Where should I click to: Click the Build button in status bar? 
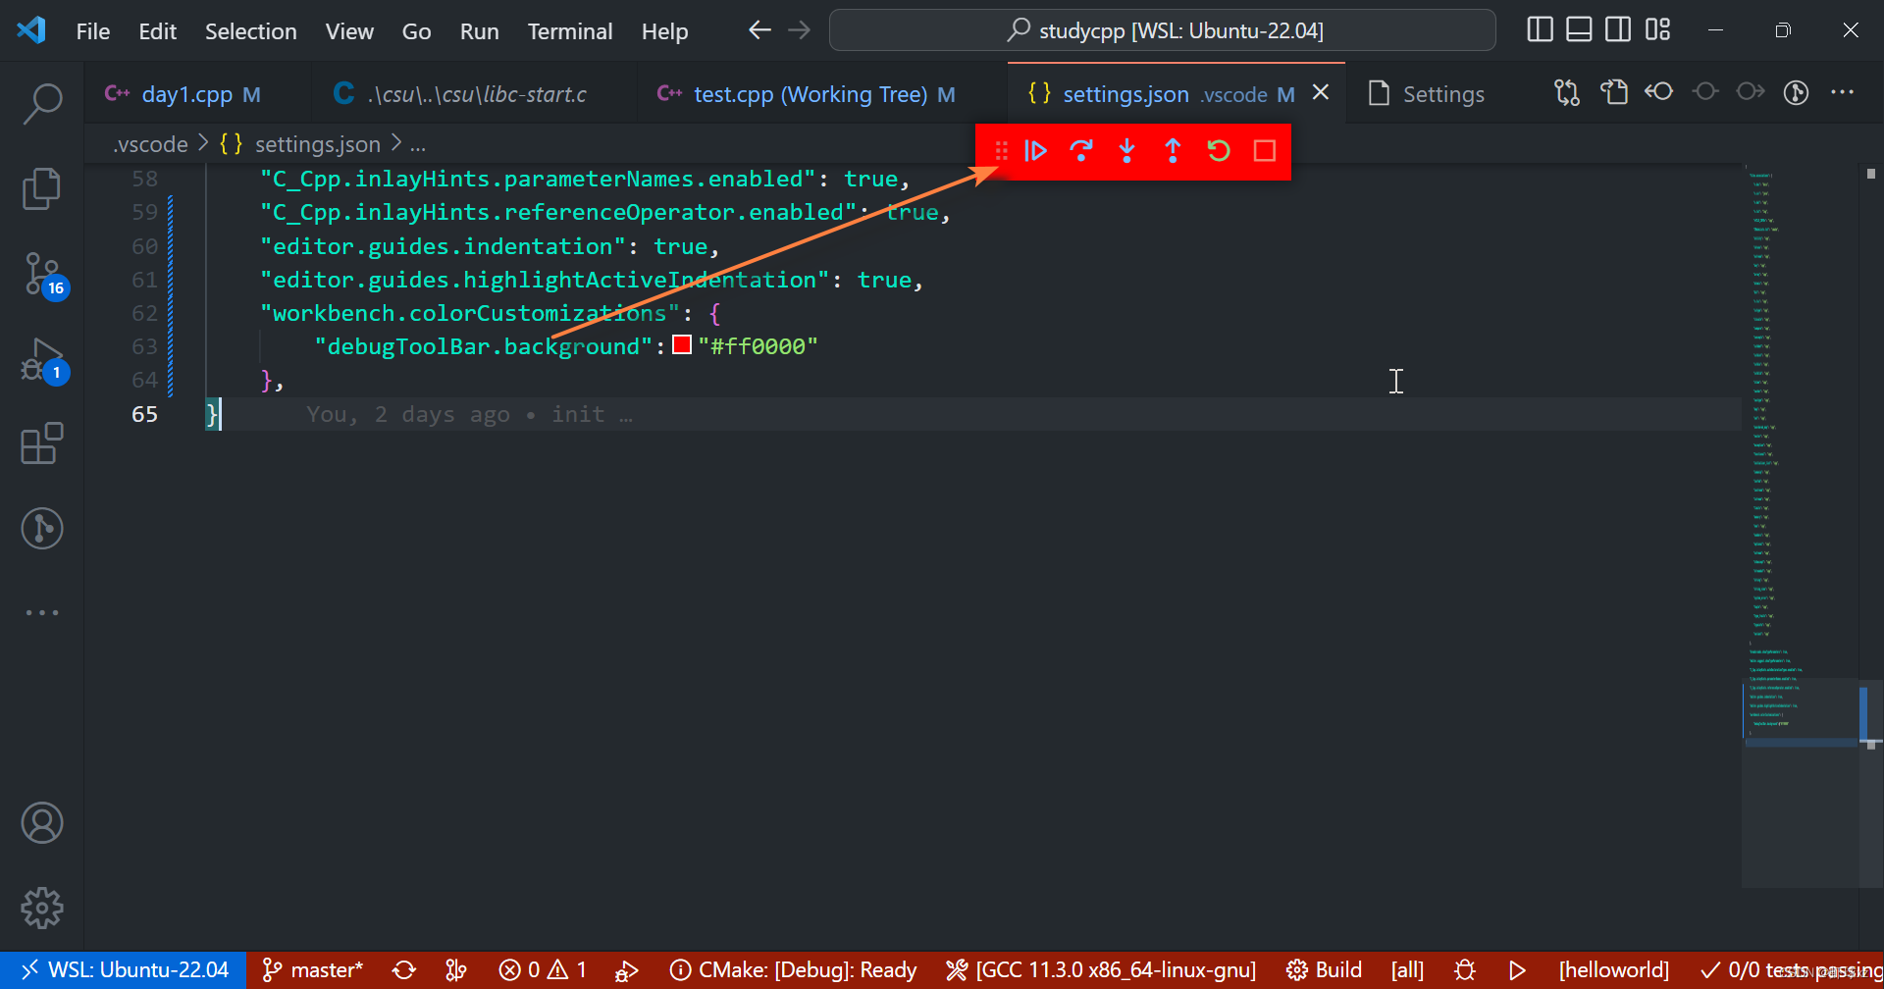point(1324,970)
